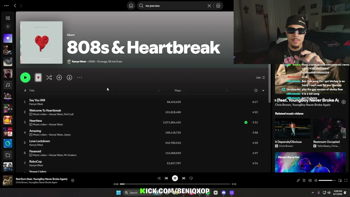Go back with the left arrow

(15, 5)
